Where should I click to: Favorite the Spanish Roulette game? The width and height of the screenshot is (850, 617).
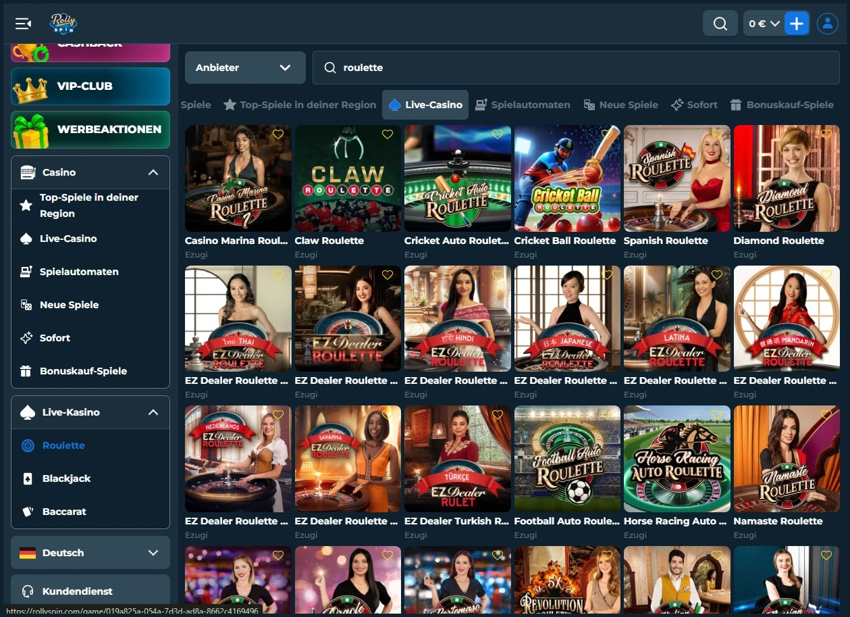point(716,134)
